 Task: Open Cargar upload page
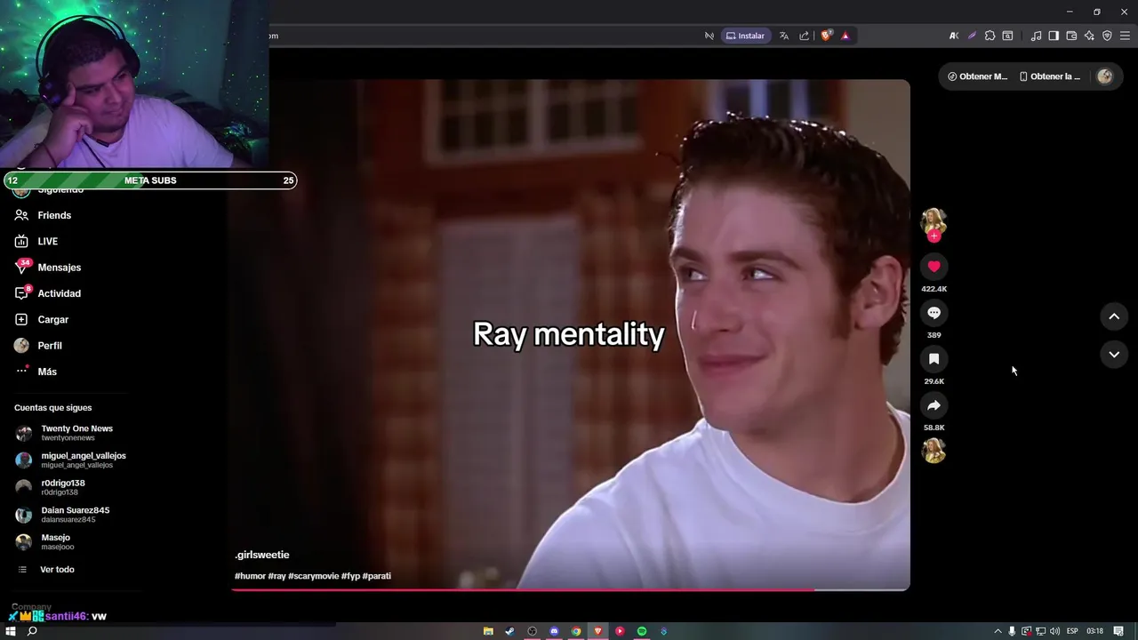53,319
